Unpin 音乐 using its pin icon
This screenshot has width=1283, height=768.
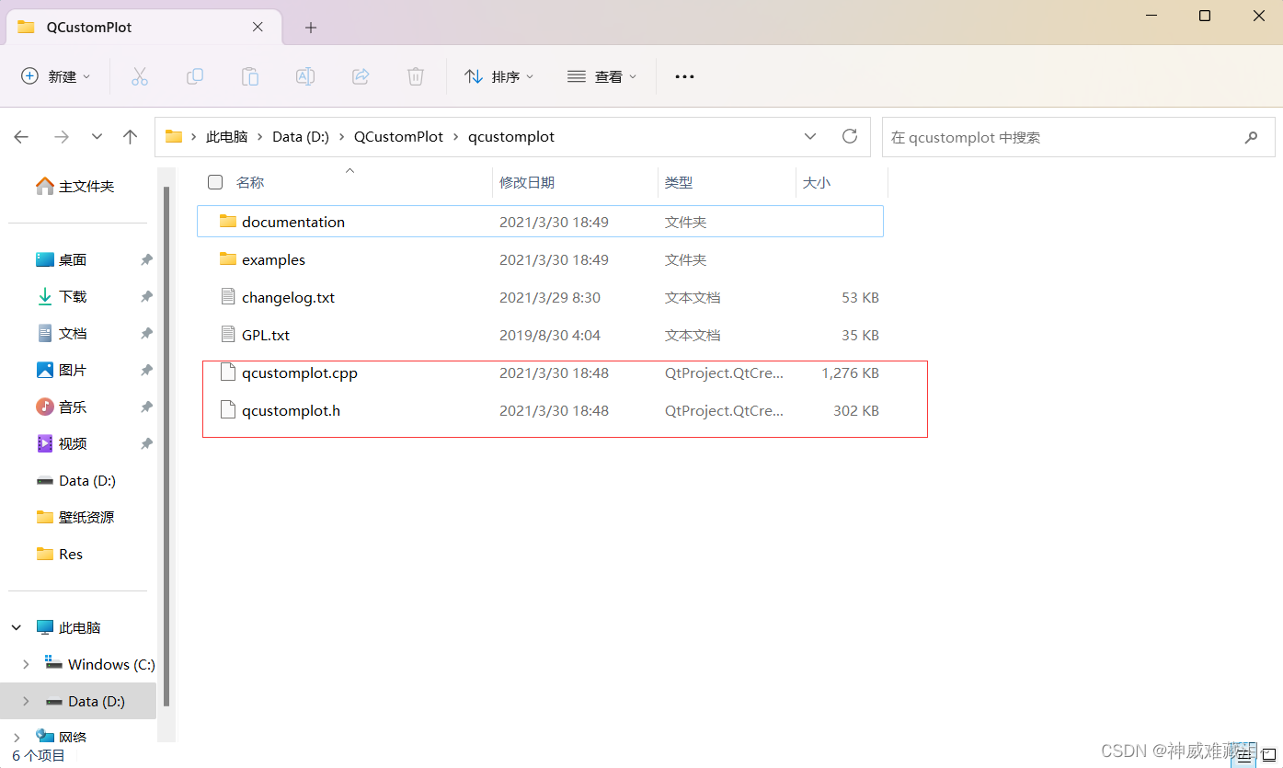point(146,407)
